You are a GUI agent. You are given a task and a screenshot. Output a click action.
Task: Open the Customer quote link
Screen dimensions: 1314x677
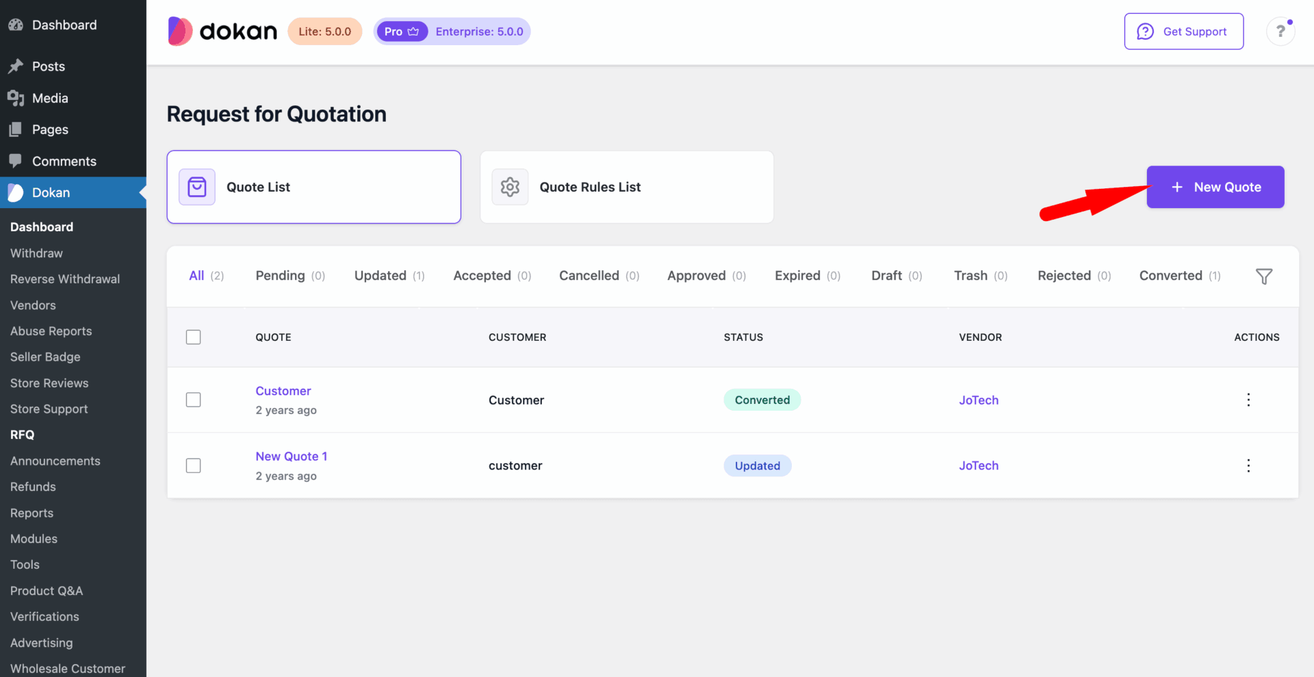(283, 391)
